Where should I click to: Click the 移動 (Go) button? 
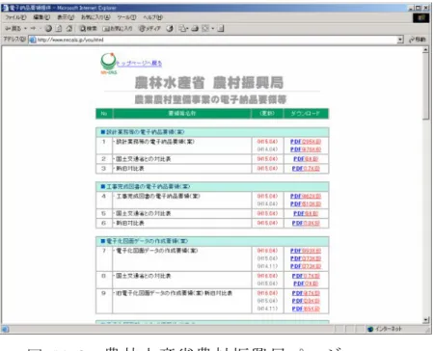click(418, 40)
